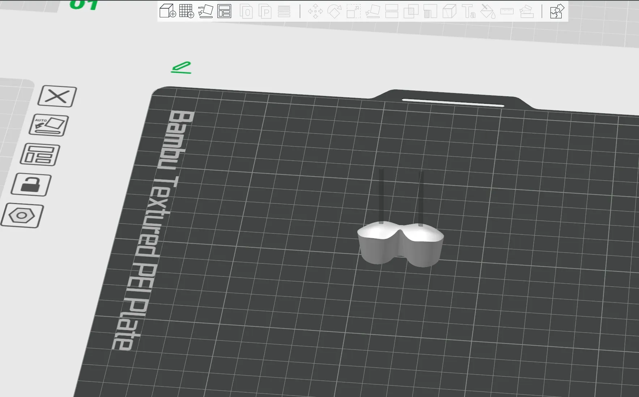Click the Split to Objects icon
This screenshot has width=639, height=397.
click(246, 11)
